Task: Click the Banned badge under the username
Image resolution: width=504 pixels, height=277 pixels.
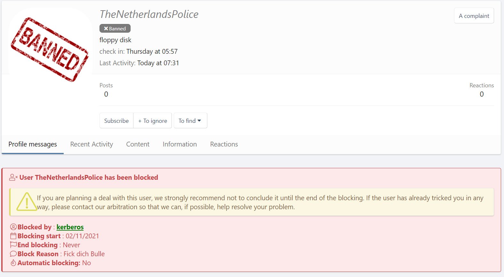Action: 115,28
